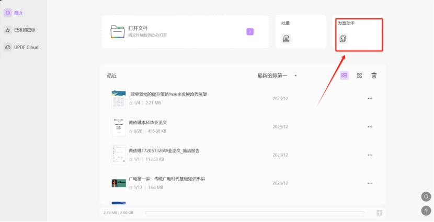
Task: Open more options for 效果营销 file
Action: pyautogui.click(x=370, y=99)
